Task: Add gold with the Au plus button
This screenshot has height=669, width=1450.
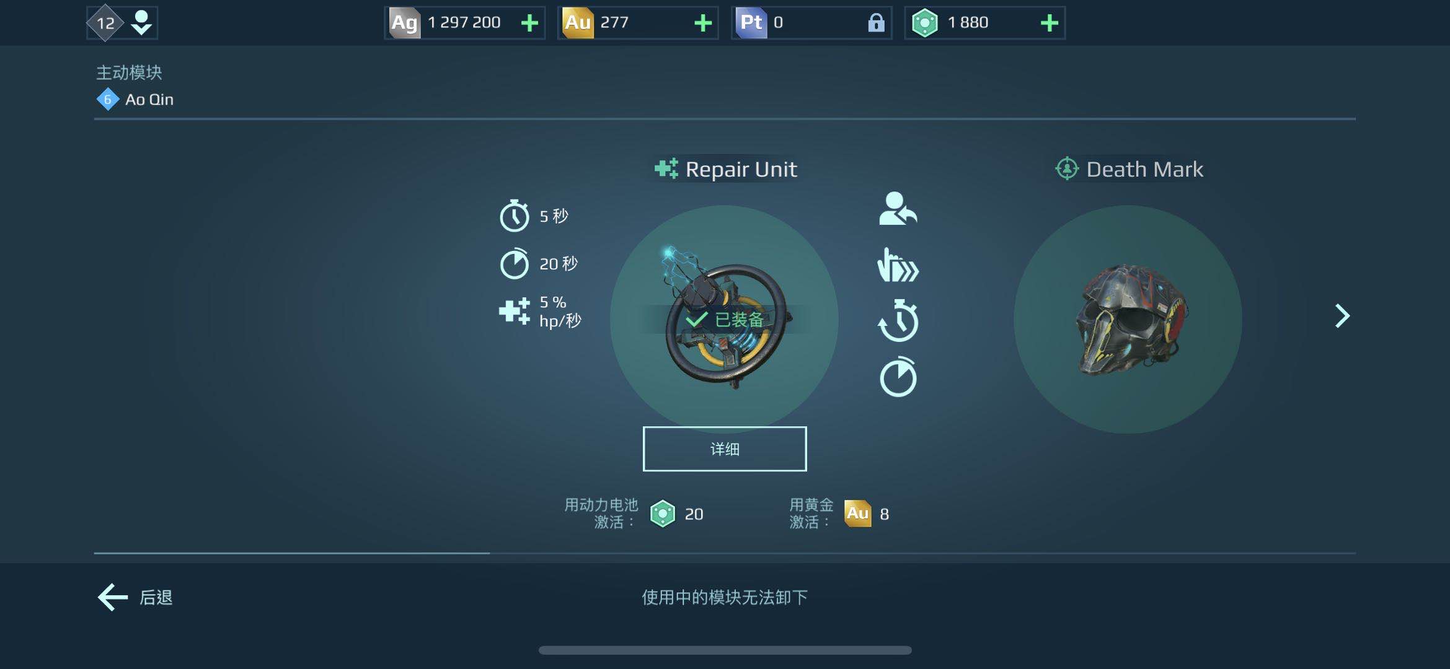Action: [x=702, y=23]
